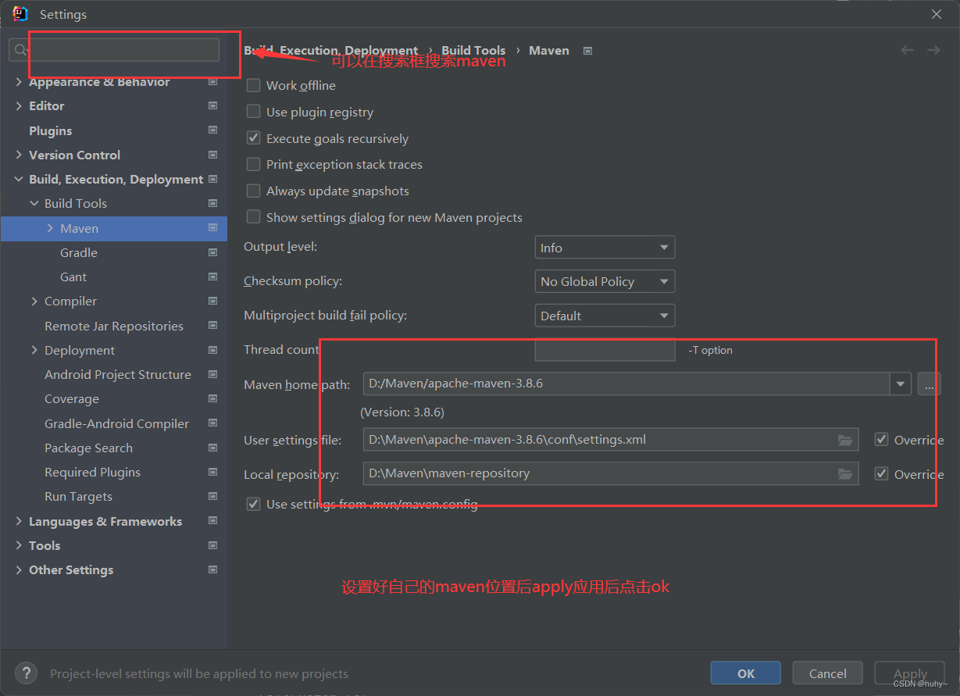This screenshot has height=696, width=960.
Task: Expand Appearance & Behavior section
Action: point(19,81)
